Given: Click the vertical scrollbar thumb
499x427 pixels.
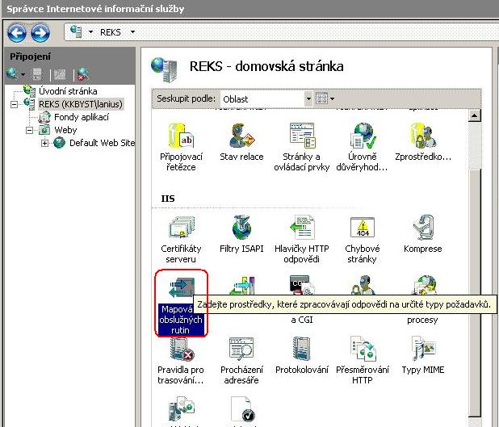Looking at the screenshot, I should 474,293.
